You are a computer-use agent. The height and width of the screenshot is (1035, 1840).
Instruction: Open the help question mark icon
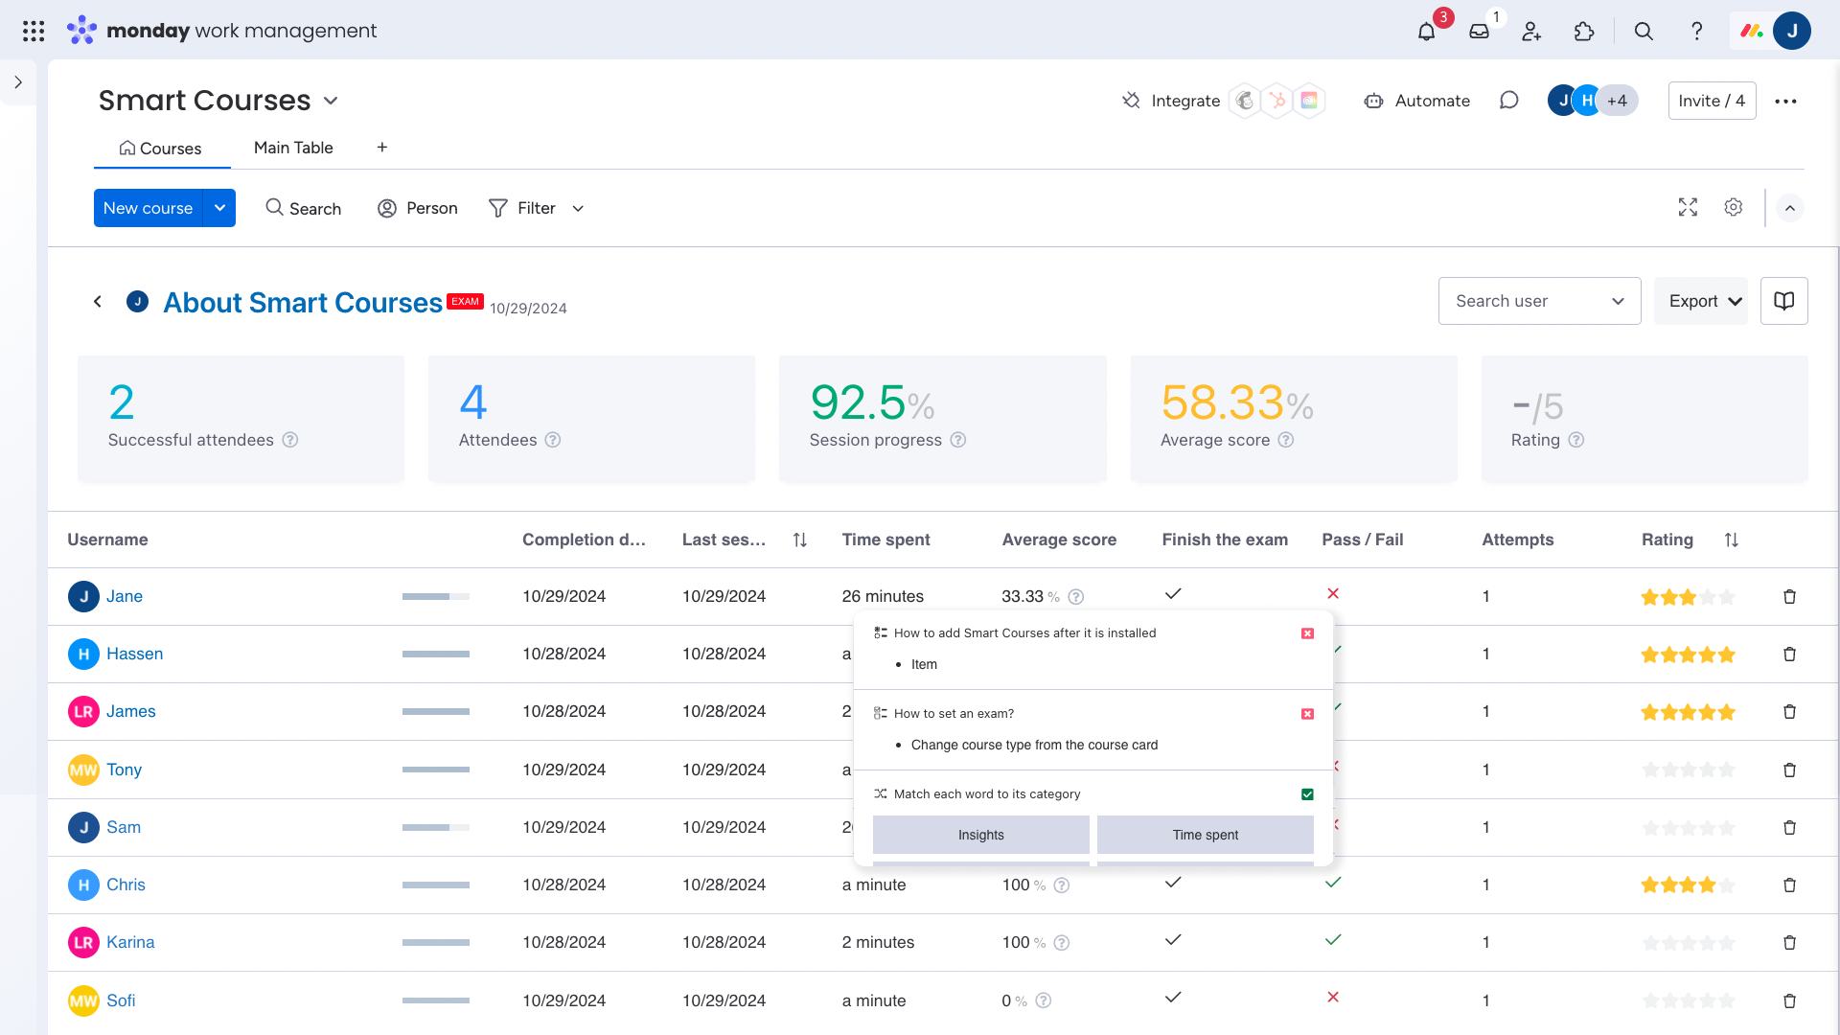1696,31
